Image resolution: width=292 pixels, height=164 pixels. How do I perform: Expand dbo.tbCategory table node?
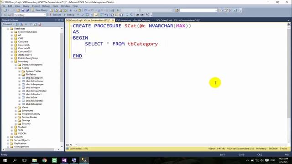click(20, 78)
